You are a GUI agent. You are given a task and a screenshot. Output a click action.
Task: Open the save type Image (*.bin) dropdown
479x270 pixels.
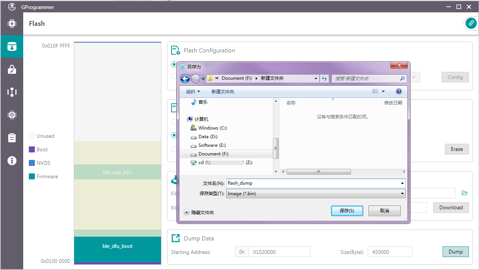click(x=403, y=194)
